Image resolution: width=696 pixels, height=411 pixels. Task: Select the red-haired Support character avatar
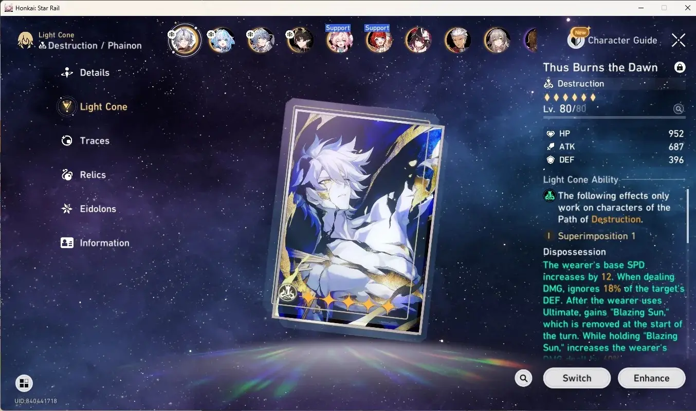point(379,40)
